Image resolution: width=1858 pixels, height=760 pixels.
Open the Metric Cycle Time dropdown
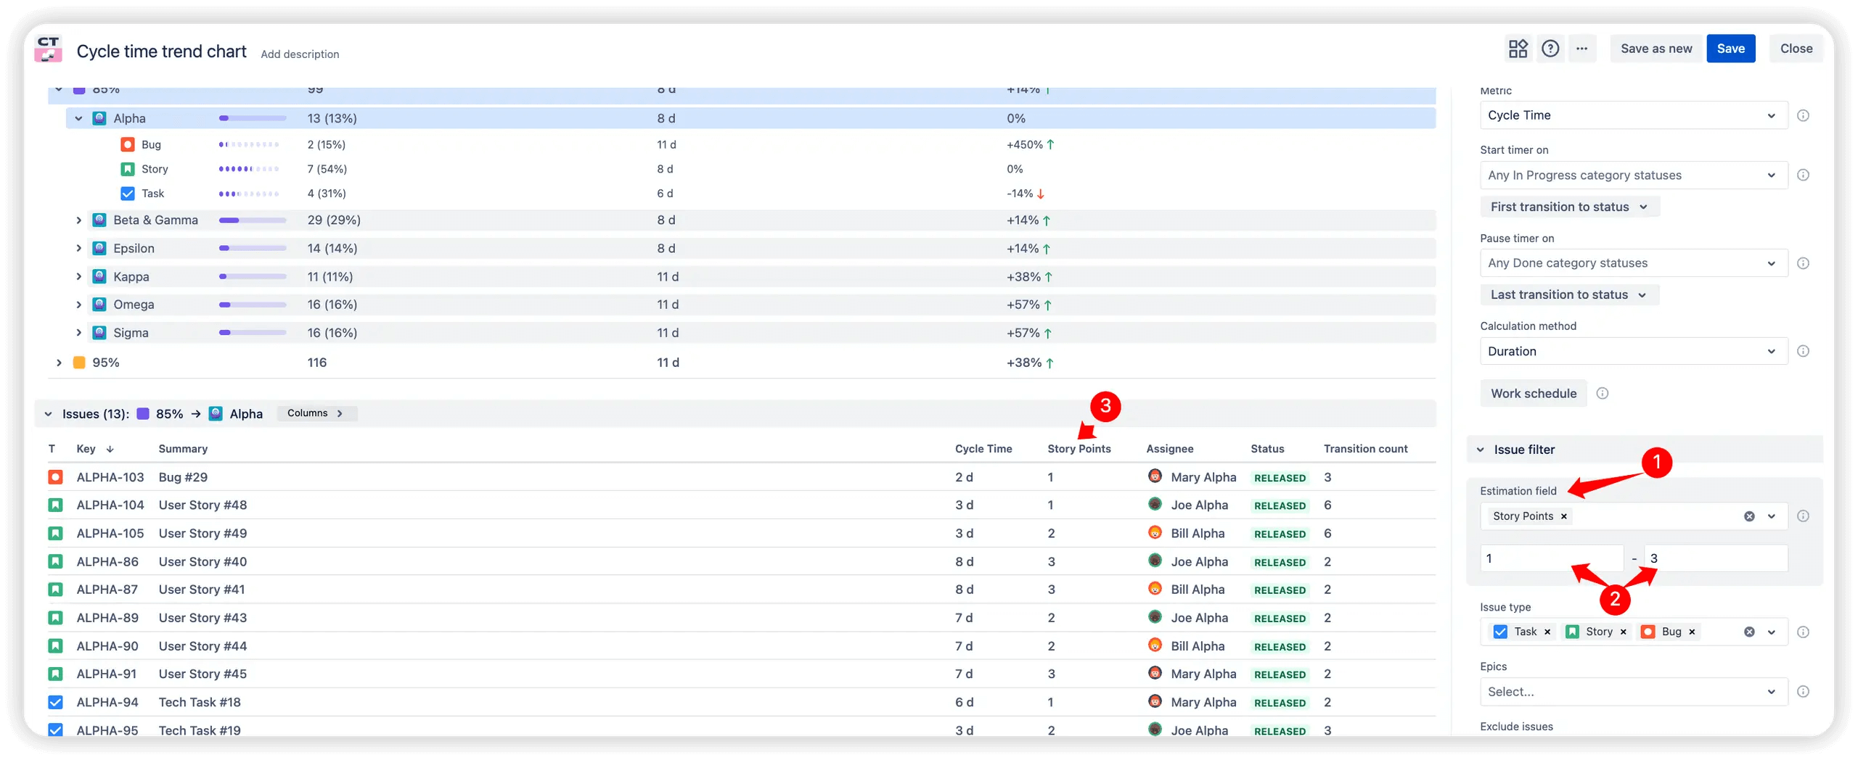1633,115
